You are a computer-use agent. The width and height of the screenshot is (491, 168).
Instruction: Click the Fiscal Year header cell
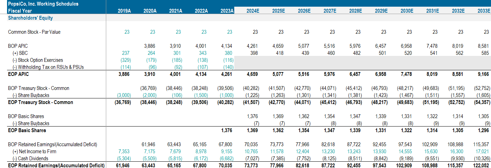click(x=19, y=11)
